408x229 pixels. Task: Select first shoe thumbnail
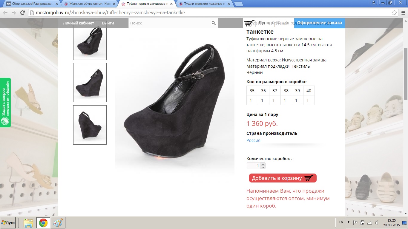tap(90, 40)
